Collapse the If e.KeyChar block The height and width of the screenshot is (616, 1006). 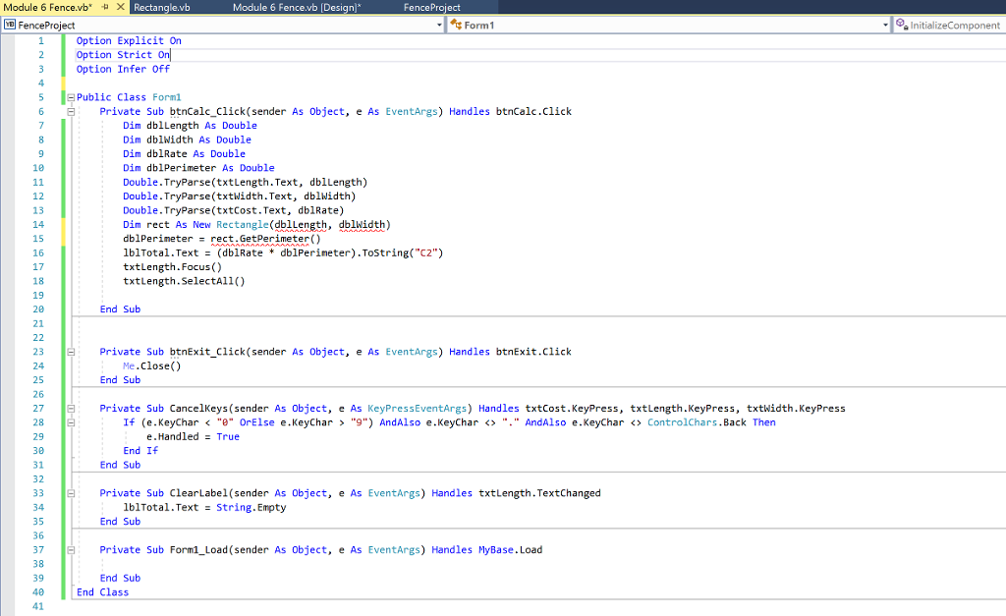[71, 422]
